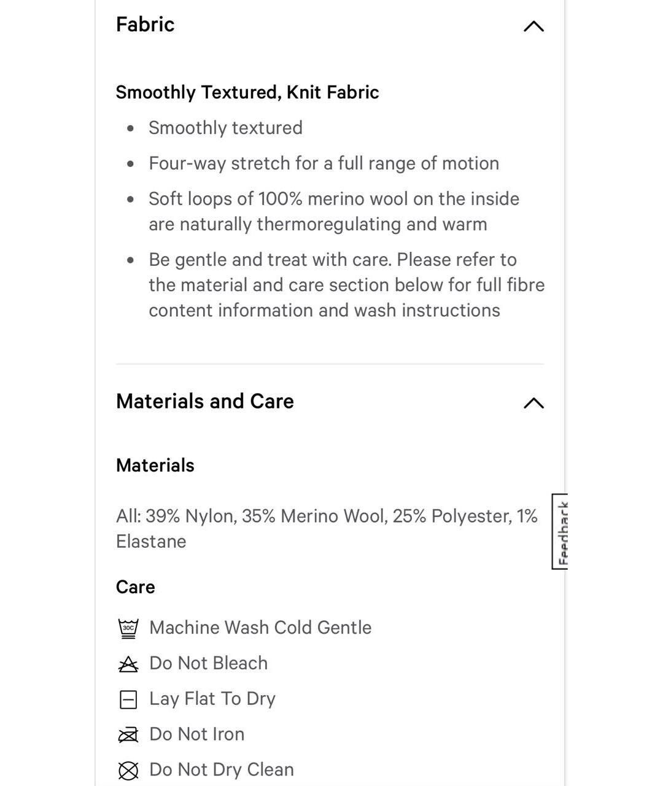
Task: Click the Smoothly Textured, Knit Fabric subheading
Action: (247, 92)
